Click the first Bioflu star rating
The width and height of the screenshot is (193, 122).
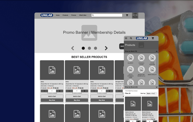(44, 86)
